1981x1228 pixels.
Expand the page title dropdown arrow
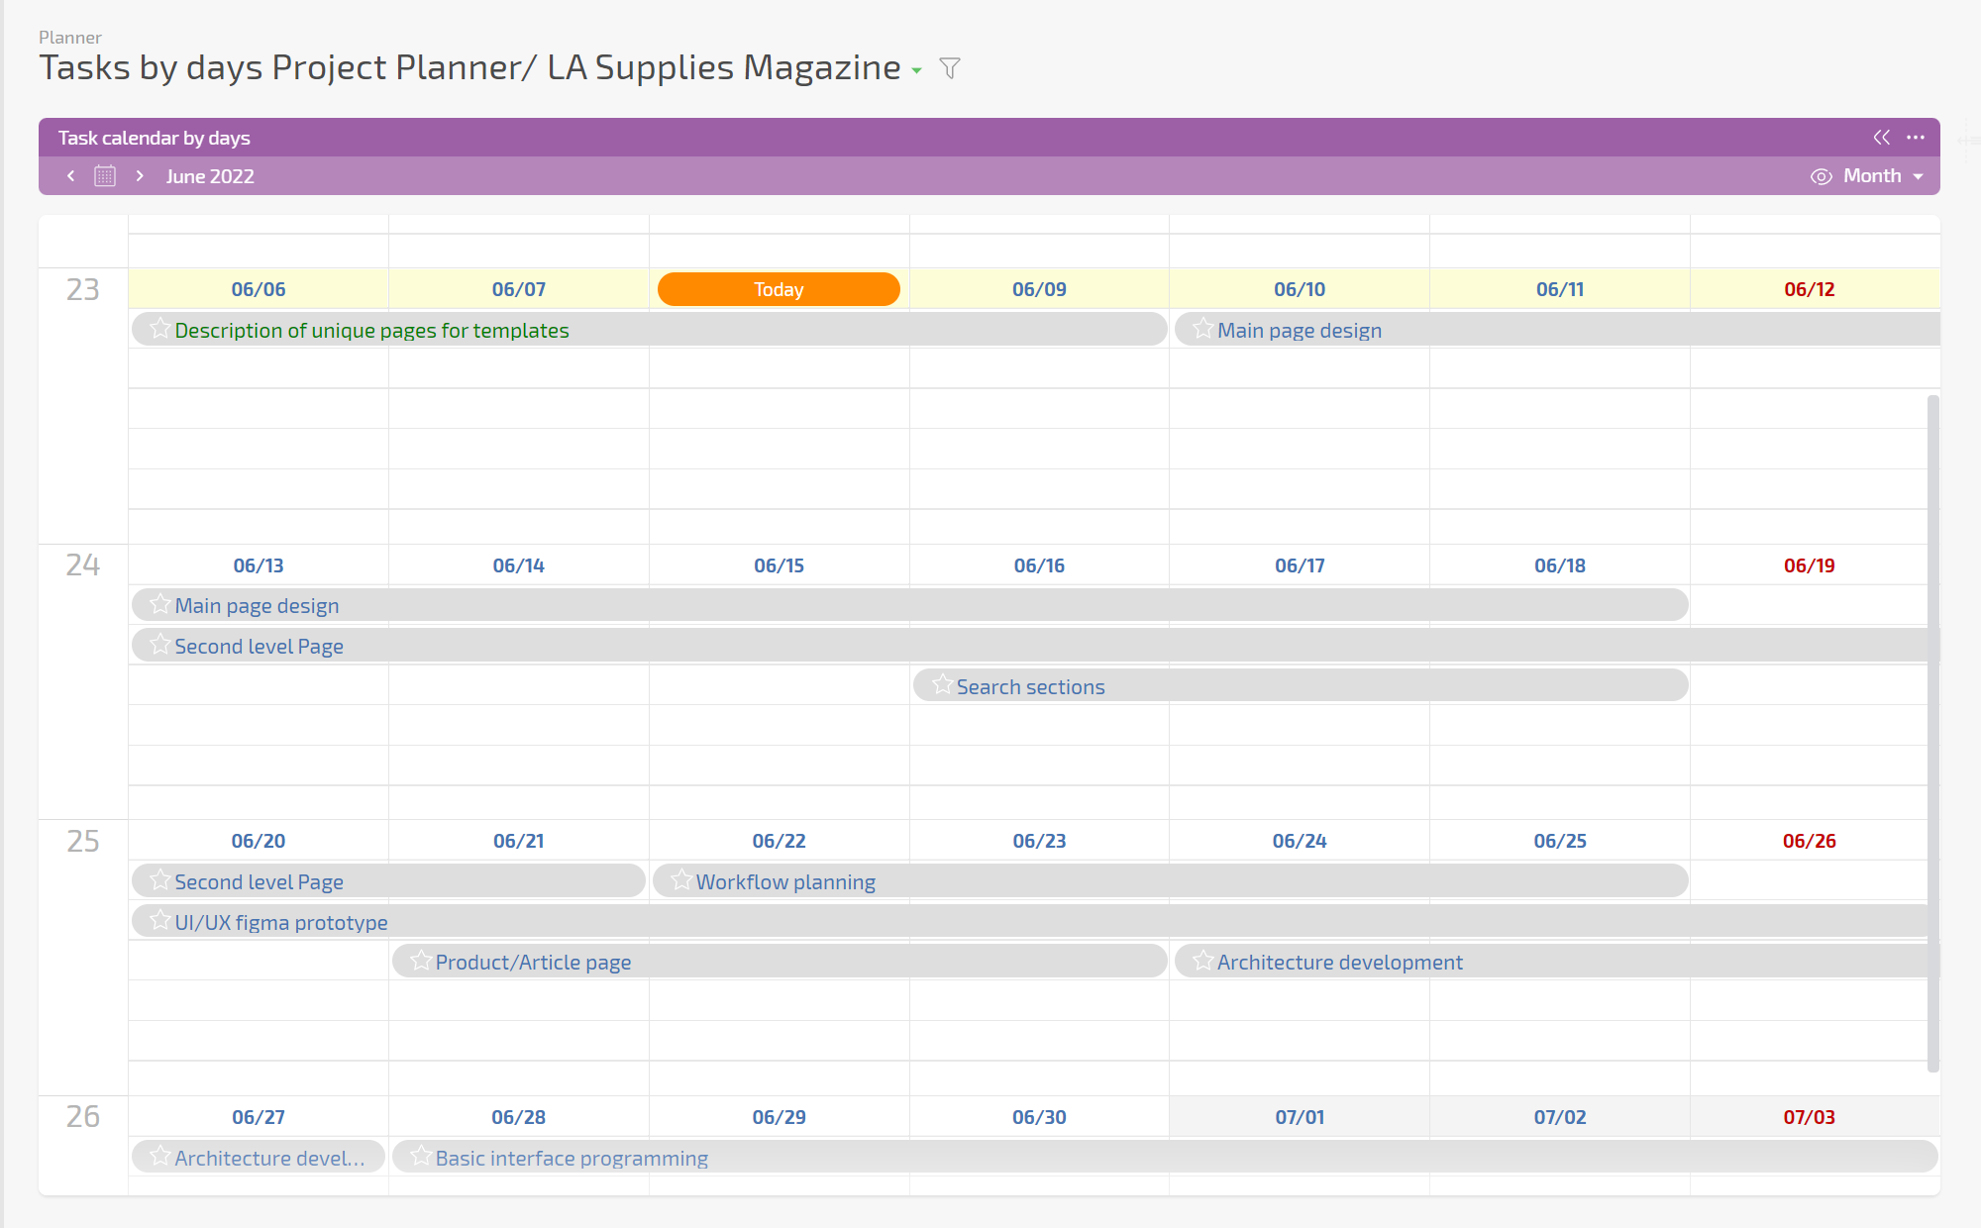point(916,70)
